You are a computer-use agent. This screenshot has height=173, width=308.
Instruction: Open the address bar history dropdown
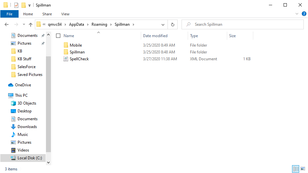(163, 24)
